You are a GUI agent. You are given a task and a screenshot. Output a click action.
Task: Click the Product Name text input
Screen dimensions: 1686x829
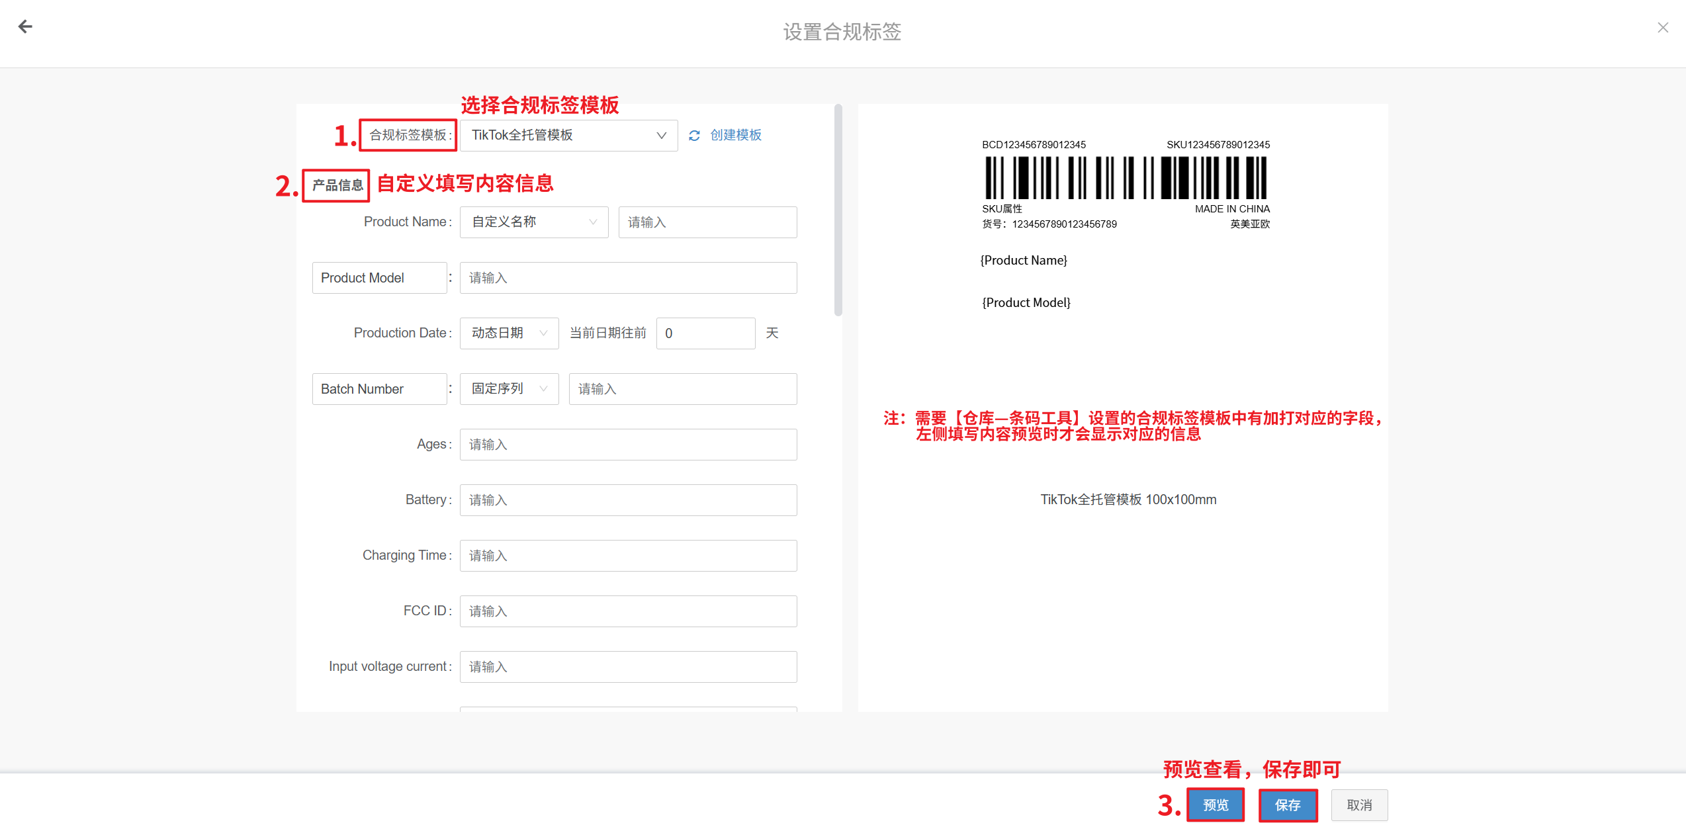click(707, 222)
